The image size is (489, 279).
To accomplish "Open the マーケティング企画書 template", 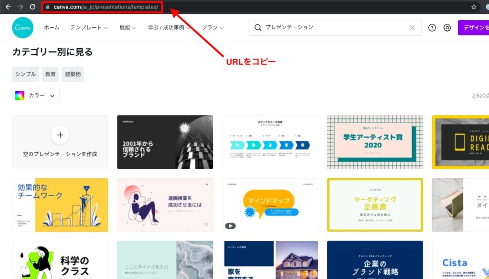I will [375, 205].
